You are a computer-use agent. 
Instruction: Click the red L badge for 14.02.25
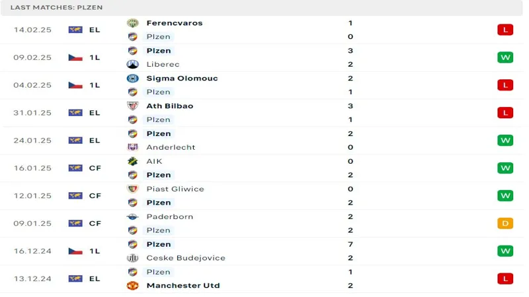(x=505, y=30)
